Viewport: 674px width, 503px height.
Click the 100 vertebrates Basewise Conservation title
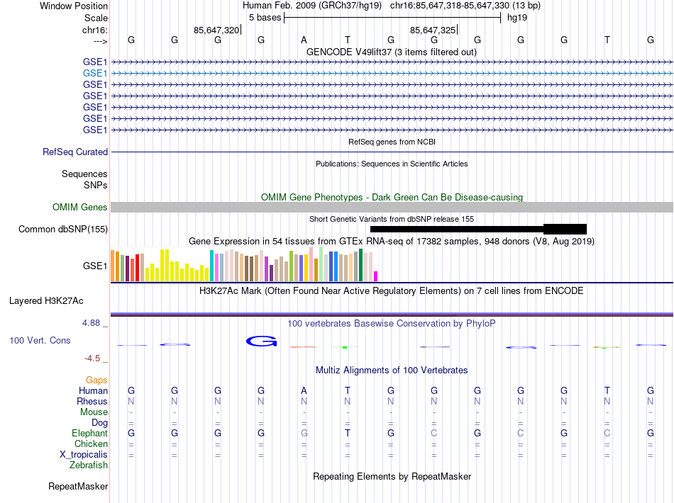pyautogui.click(x=391, y=323)
